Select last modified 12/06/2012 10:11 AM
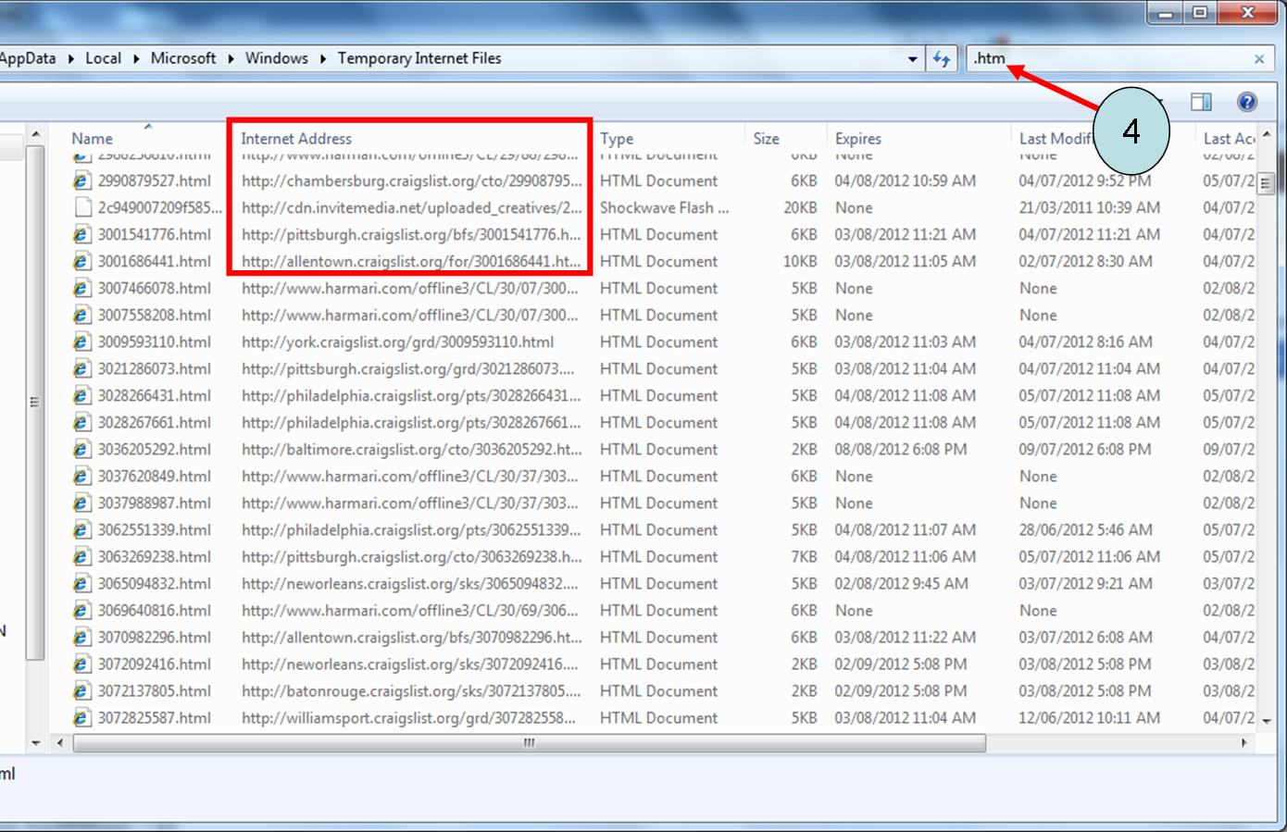 pos(1090,718)
